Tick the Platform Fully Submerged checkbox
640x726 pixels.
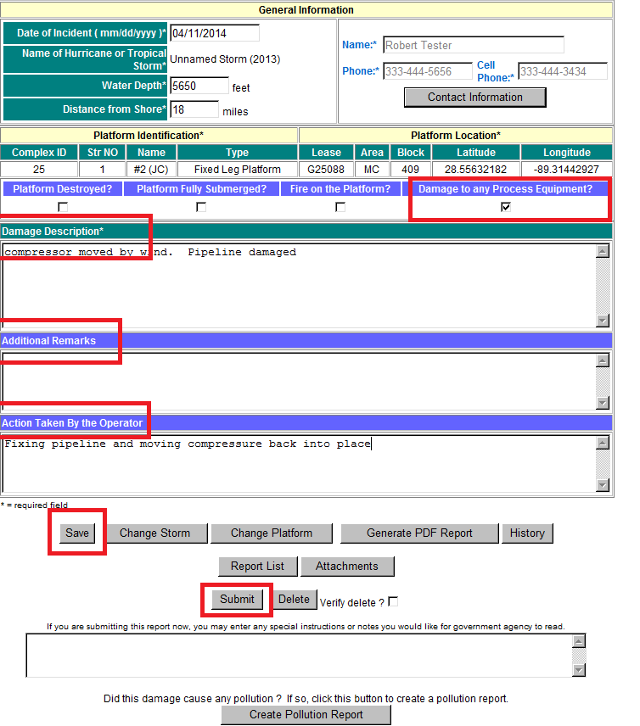(x=201, y=207)
